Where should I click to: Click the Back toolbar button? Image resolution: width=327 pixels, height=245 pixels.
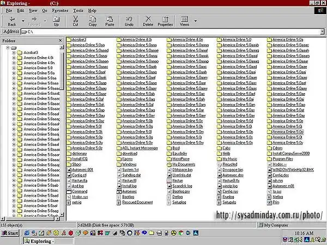tap(11, 21)
